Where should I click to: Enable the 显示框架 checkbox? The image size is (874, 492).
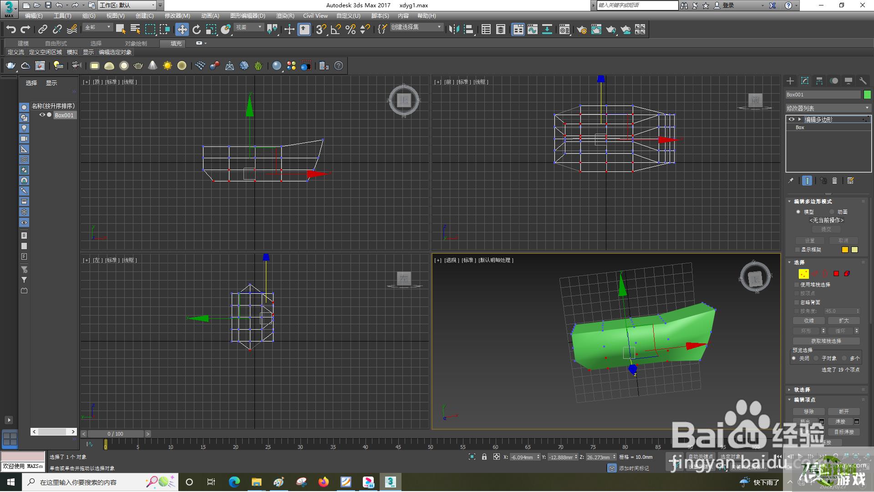[797, 250]
